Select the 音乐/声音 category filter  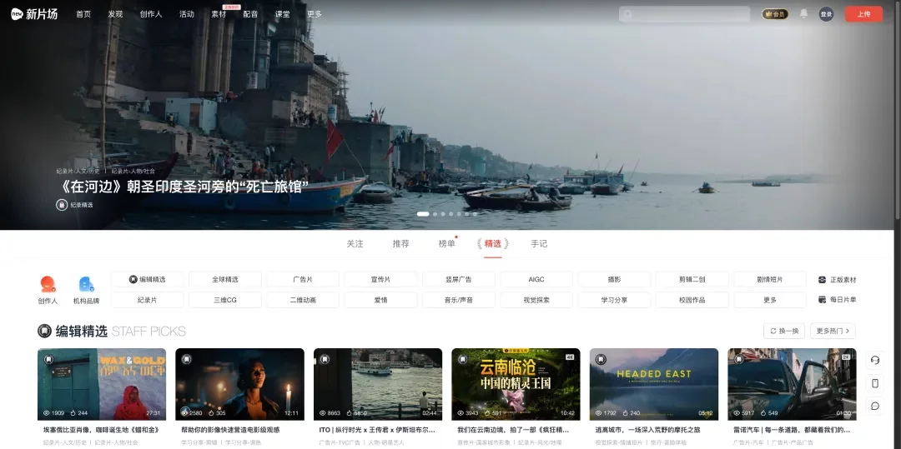pyautogui.click(x=459, y=300)
